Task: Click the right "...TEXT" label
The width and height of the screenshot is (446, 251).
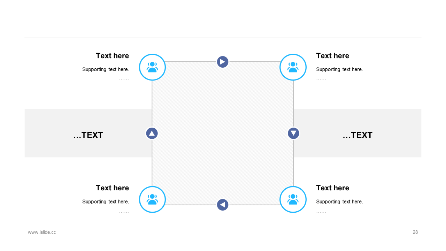Action: tap(357, 135)
